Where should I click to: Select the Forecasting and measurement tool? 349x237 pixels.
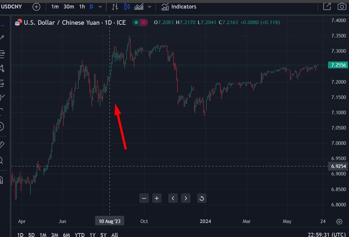(2, 83)
